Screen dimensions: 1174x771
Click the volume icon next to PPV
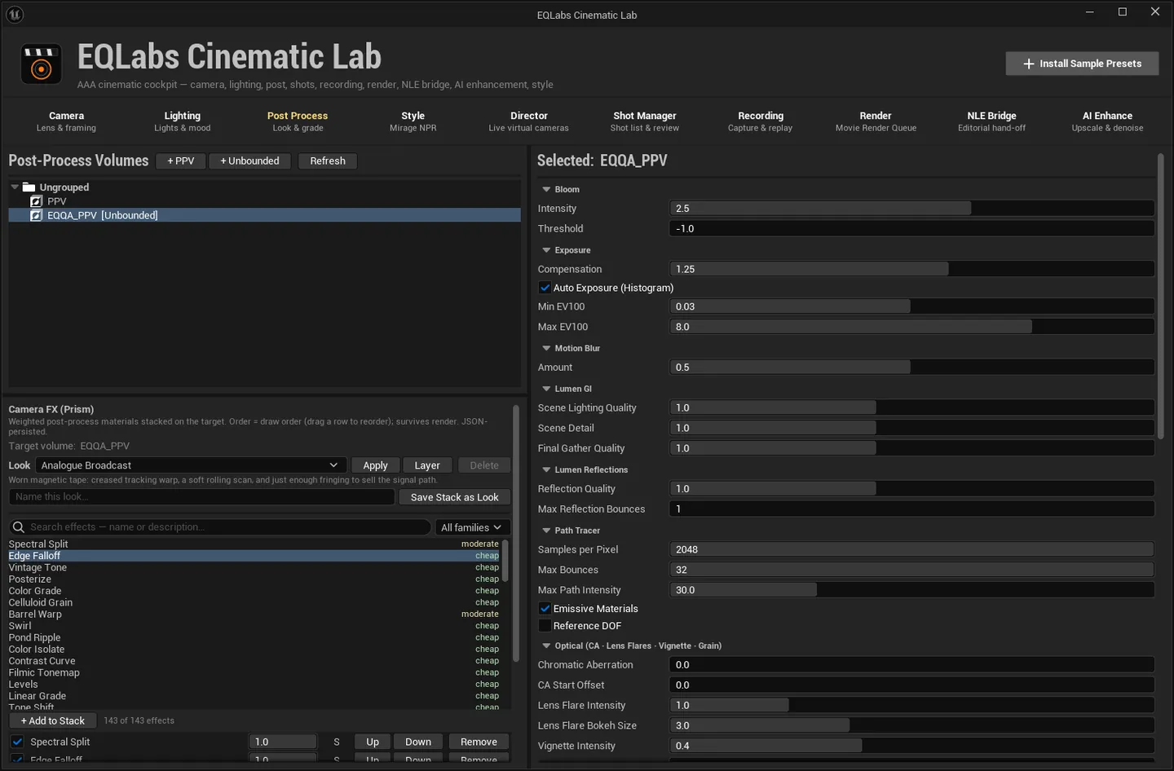36,201
